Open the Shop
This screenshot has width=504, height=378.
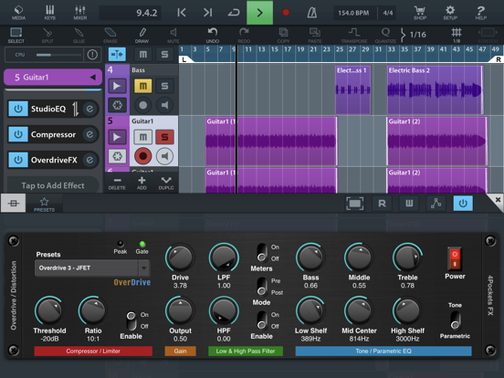[x=420, y=12]
